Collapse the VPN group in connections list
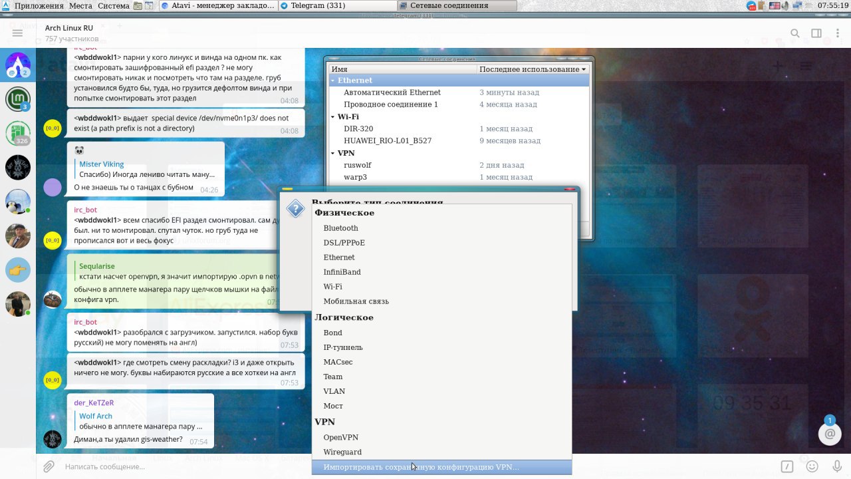The image size is (851, 479). (x=333, y=153)
